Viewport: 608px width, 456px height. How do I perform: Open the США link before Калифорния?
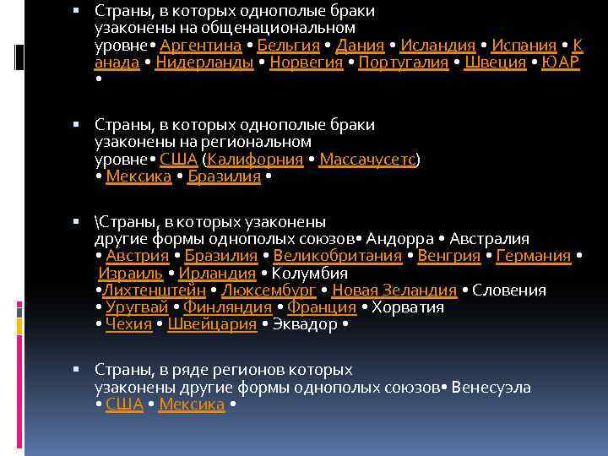click(179, 159)
